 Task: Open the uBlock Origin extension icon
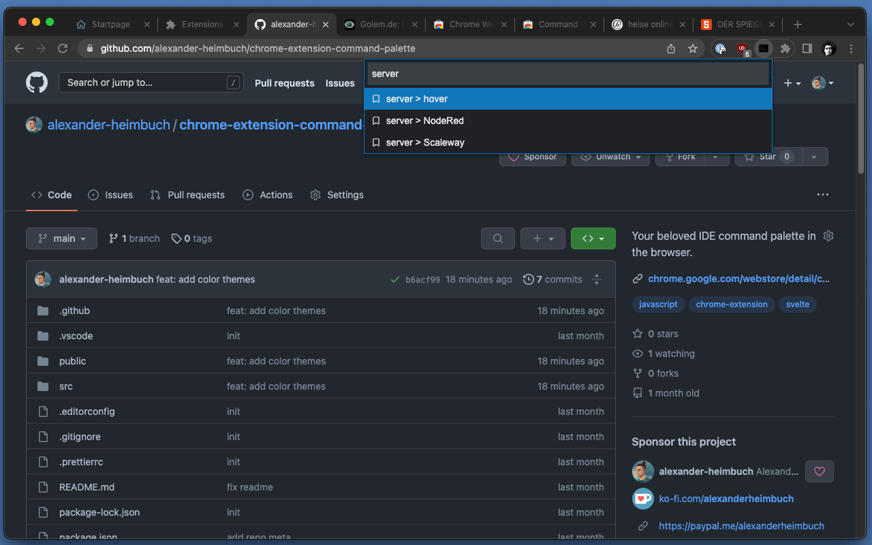[x=742, y=48]
